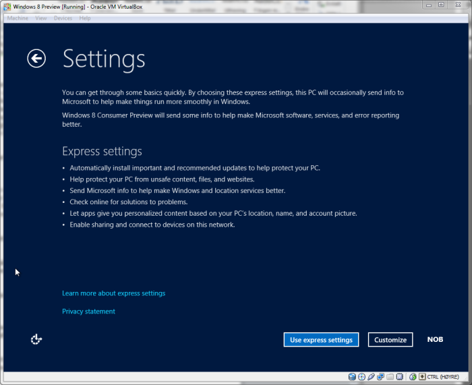Open Learn more about express settings link
Viewport: 472px width, 385px height.
113,293
